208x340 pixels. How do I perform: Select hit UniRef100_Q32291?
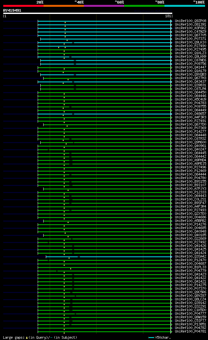tap(191, 306)
